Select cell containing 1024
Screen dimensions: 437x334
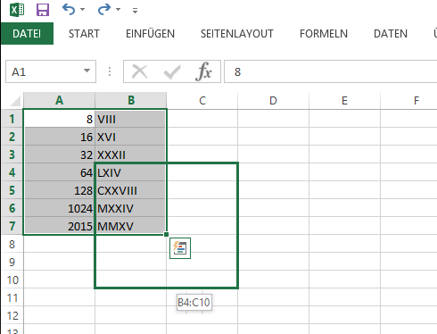coord(60,208)
